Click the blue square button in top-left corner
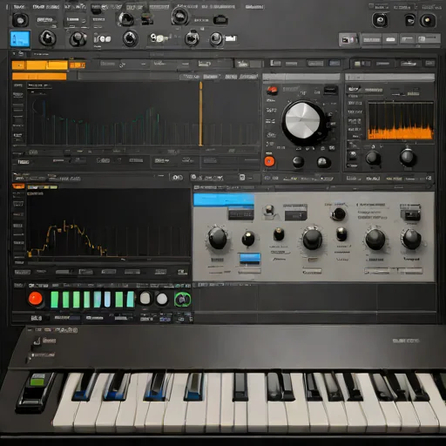The height and width of the screenshot is (446, 446). coord(20,39)
